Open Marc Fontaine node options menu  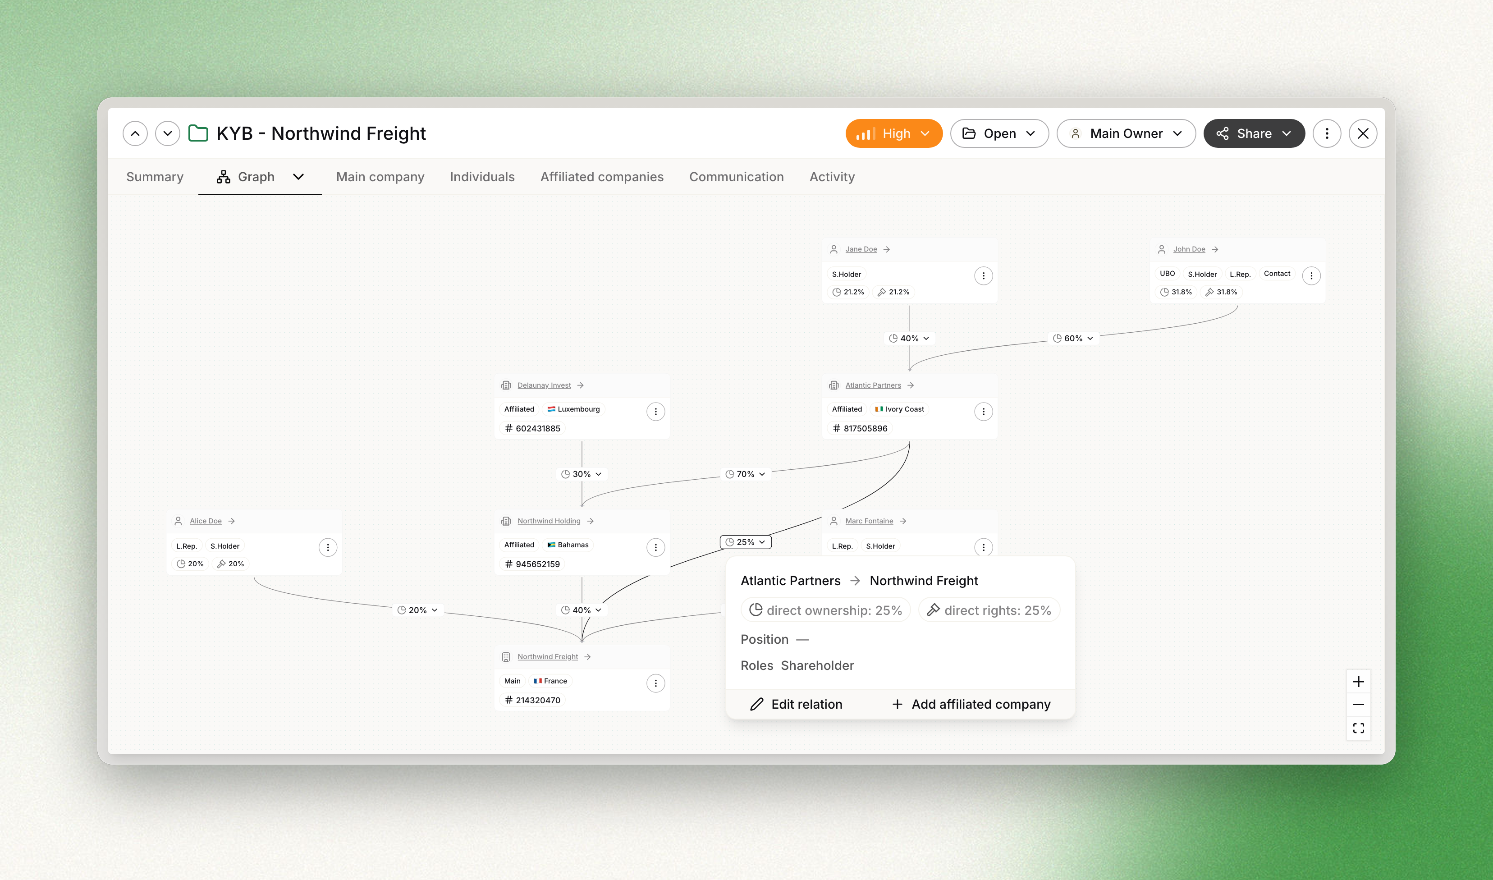click(984, 547)
